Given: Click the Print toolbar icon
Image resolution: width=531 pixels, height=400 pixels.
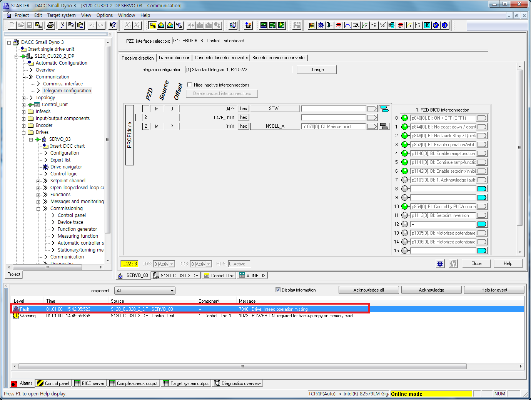Looking at the screenshot, I should [x=50, y=25].
